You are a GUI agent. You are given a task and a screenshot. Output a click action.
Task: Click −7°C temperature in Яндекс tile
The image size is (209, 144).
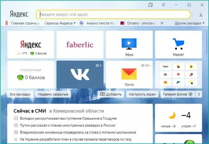pyautogui.click(x=24, y=53)
